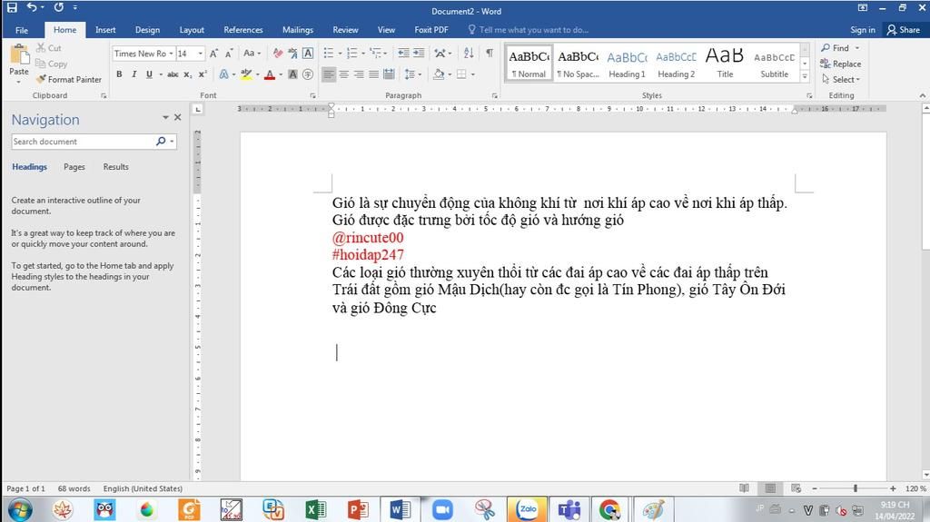Toggle Superscript formatting
Screen dimensions: 930x522
[x=203, y=74]
